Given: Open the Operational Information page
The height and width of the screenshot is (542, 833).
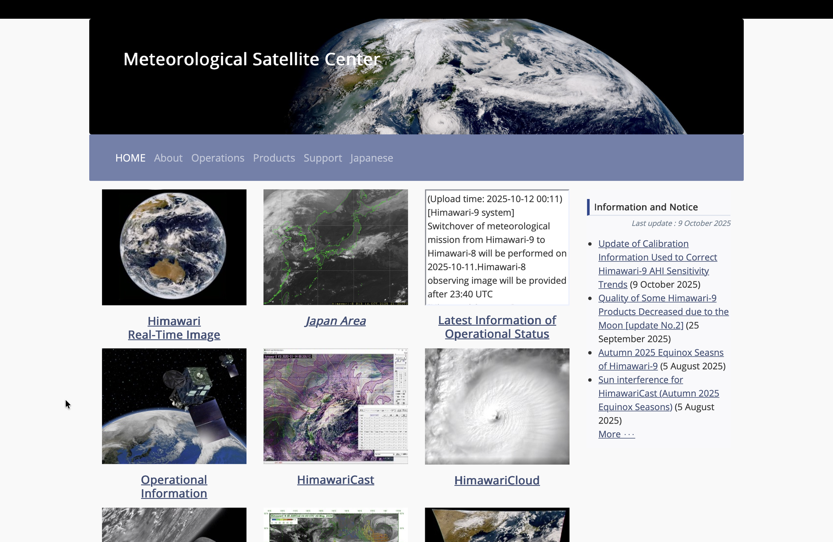Looking at the screenshot, I should pos(174,486).
